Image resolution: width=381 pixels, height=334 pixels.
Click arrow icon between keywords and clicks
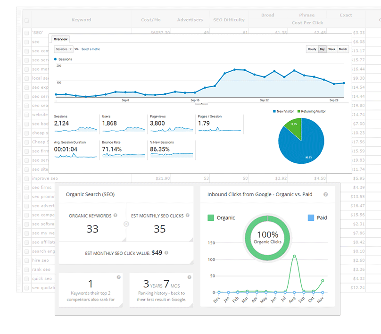point(126,224)
